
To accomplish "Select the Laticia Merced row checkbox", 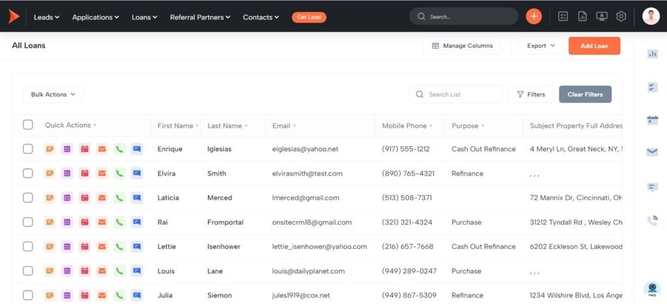I will tap(27, 197).
